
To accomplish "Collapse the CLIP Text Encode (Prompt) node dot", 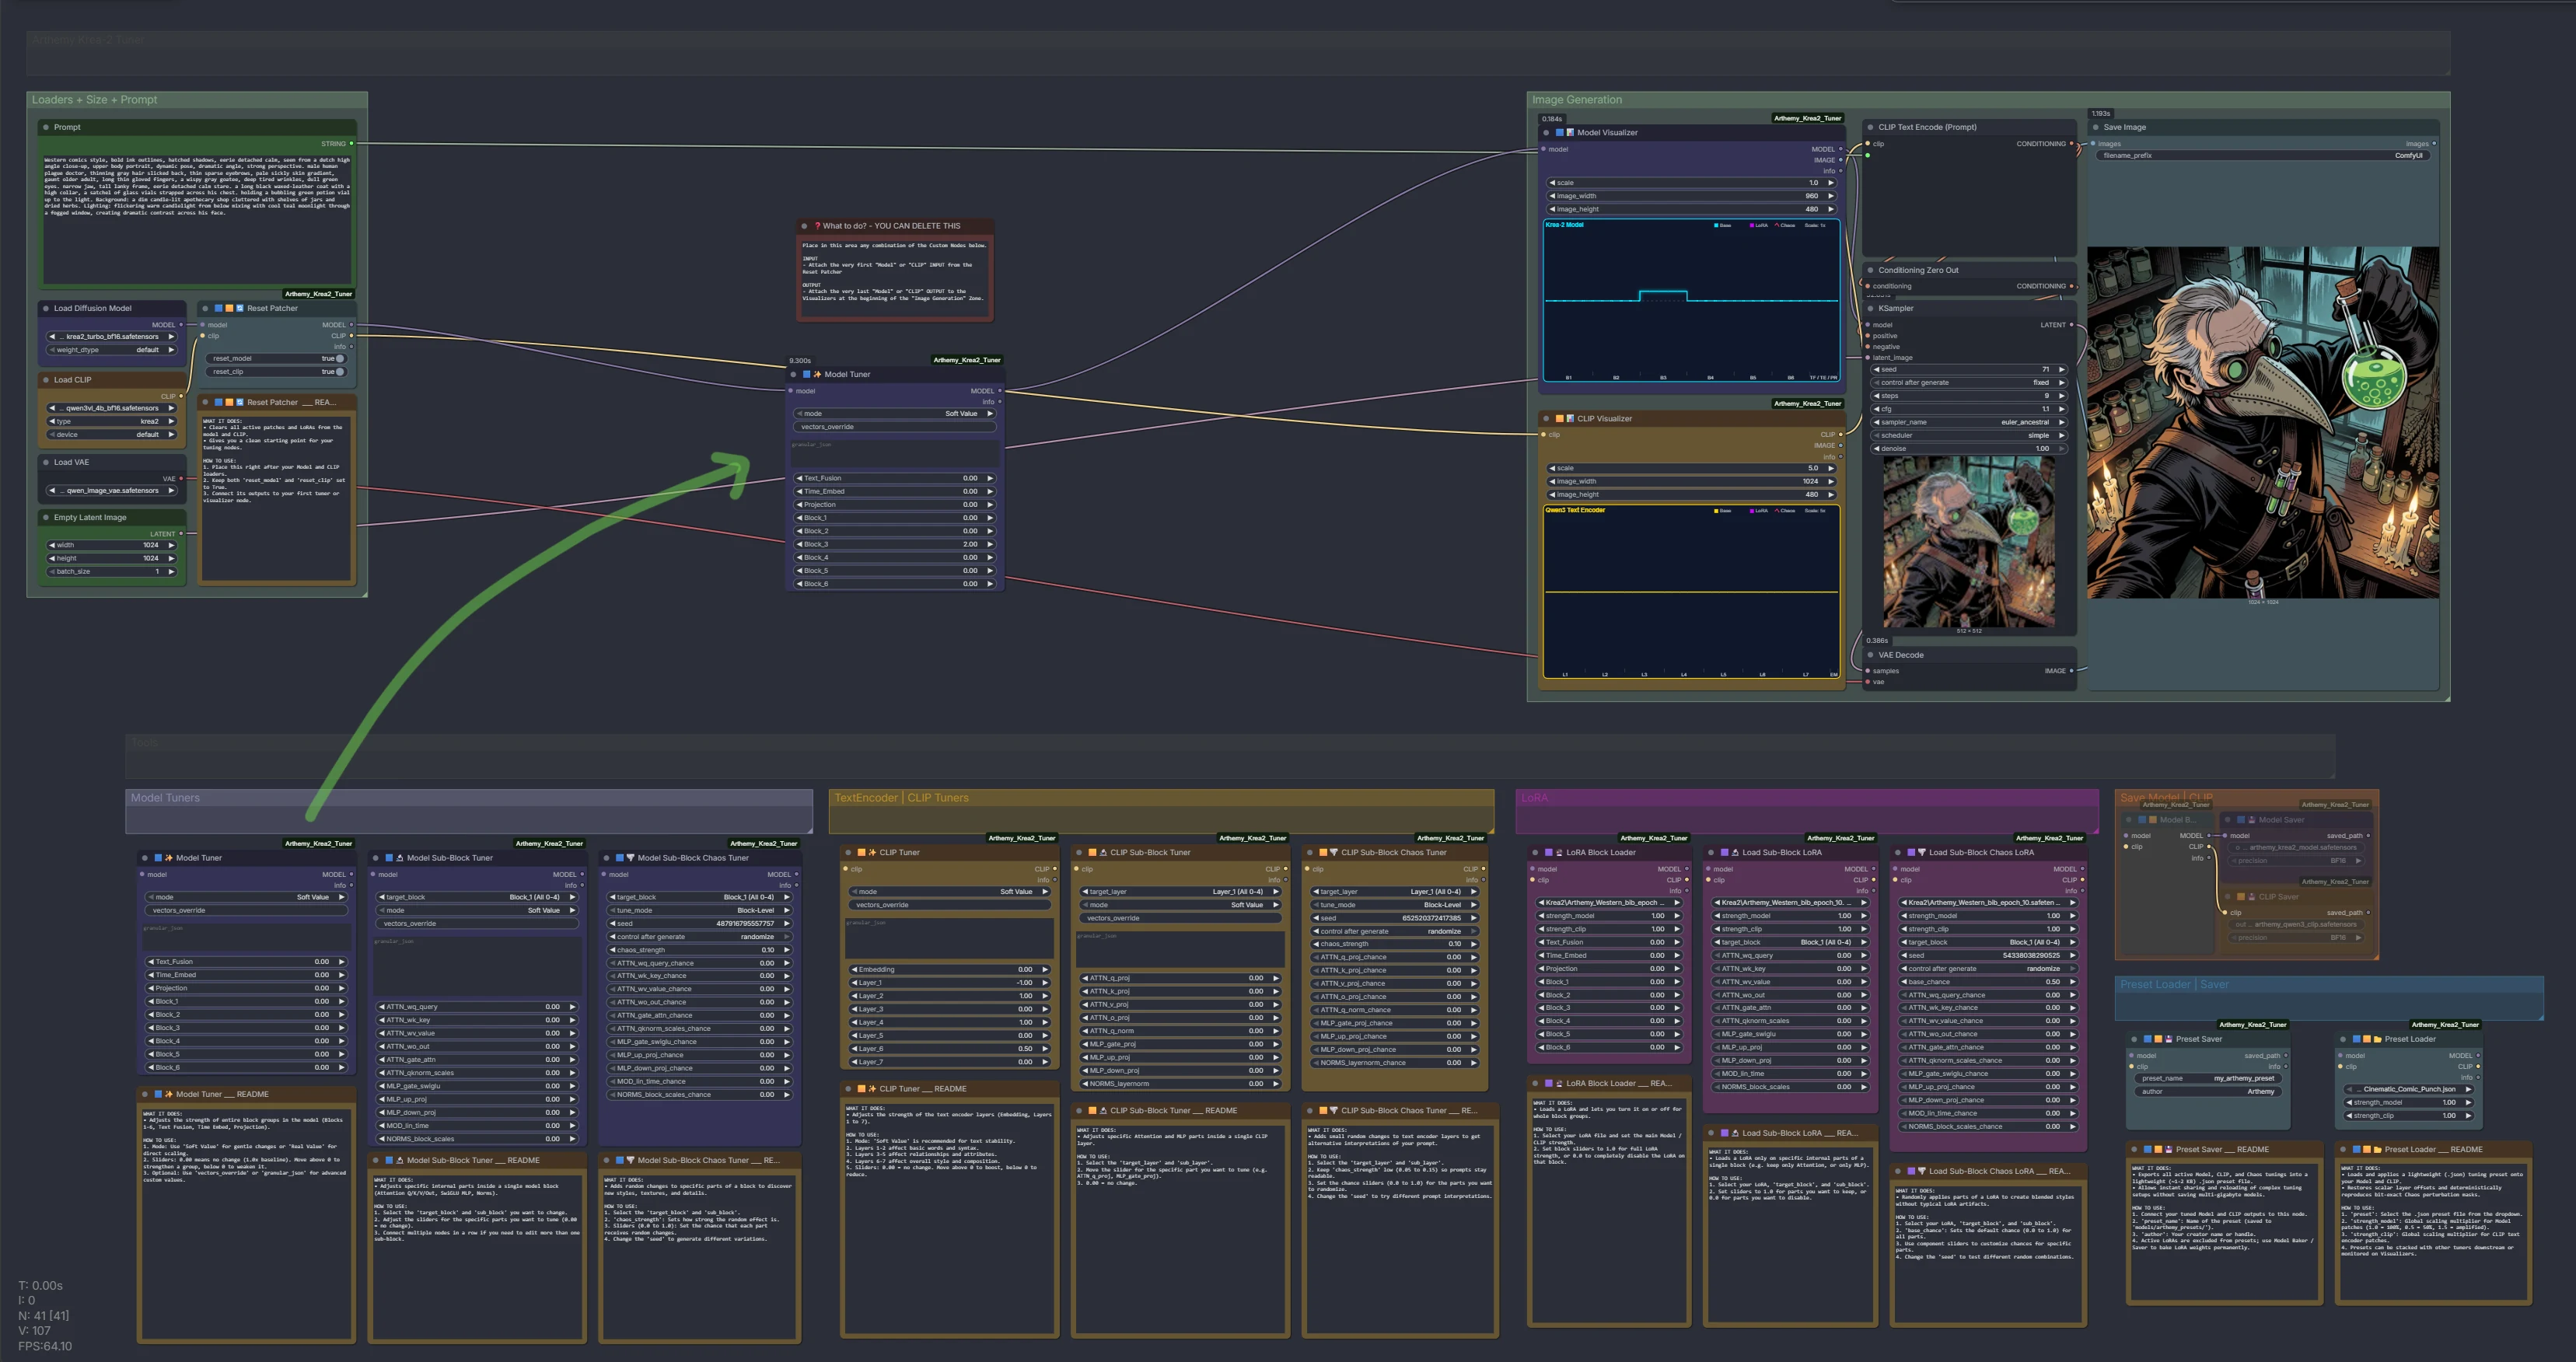I will pyautogui.click(x=1870, y=127).
